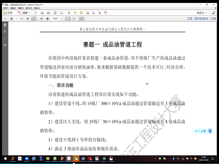Show the attachments paperclip panel
The width and height of the screenshot is (219, 164).
tap(5, 39)
